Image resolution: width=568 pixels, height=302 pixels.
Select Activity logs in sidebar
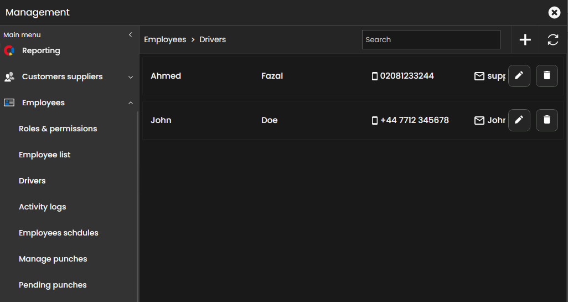click(x=42, y=207)
